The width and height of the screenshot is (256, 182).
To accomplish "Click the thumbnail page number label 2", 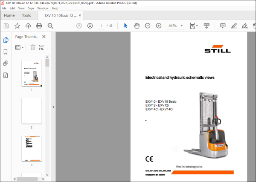I will pos(32,127).
